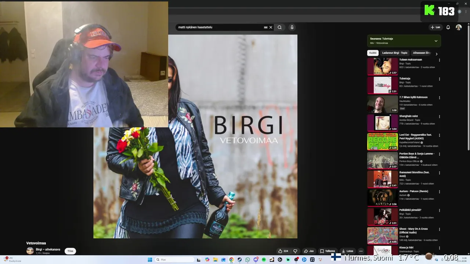The width and height of the screenshot is (470, 264).
Task: Open Ihanuuteni blondiina (feat. Antti) title
Action: tap(414, 174)
